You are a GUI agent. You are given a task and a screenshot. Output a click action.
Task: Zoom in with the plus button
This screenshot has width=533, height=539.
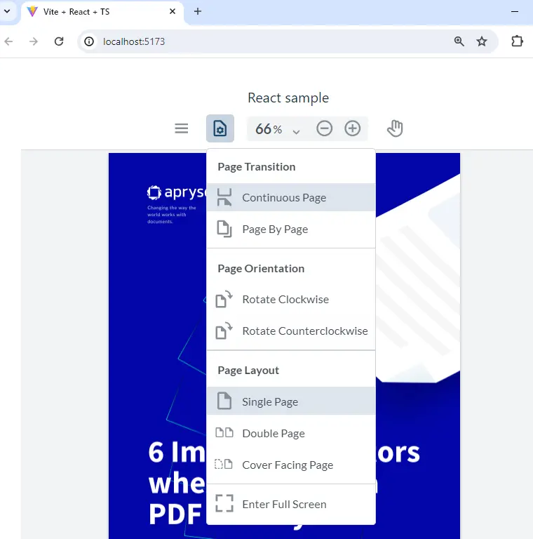point(352,128)
